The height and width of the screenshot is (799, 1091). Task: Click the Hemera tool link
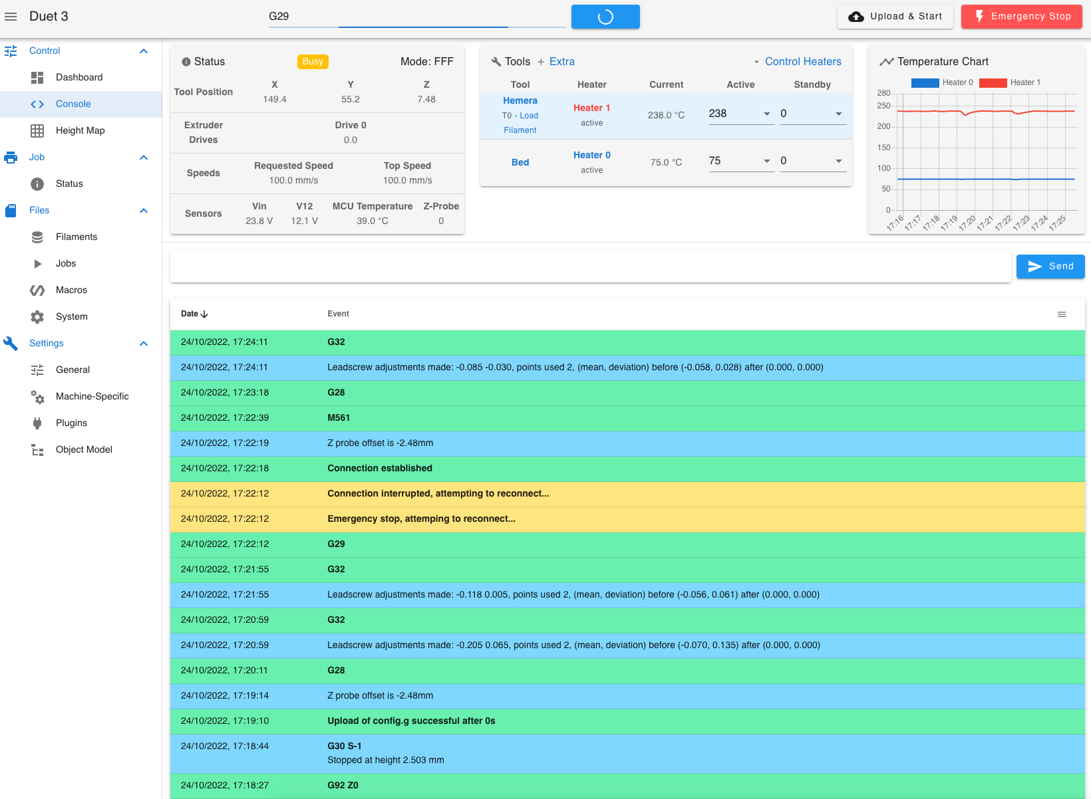pos(520,100)
